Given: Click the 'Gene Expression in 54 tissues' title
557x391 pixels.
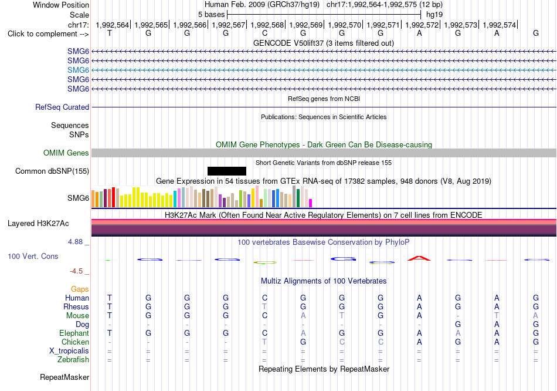Looking at the screenshot, I should coord(324,181).
